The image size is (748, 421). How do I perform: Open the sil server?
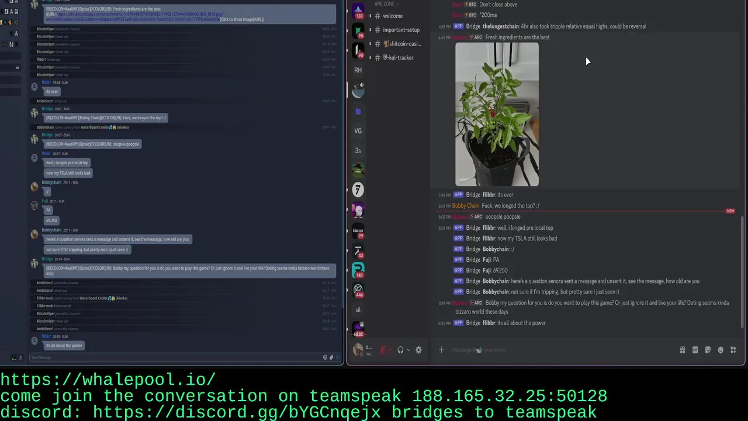(x=358, y=310)
